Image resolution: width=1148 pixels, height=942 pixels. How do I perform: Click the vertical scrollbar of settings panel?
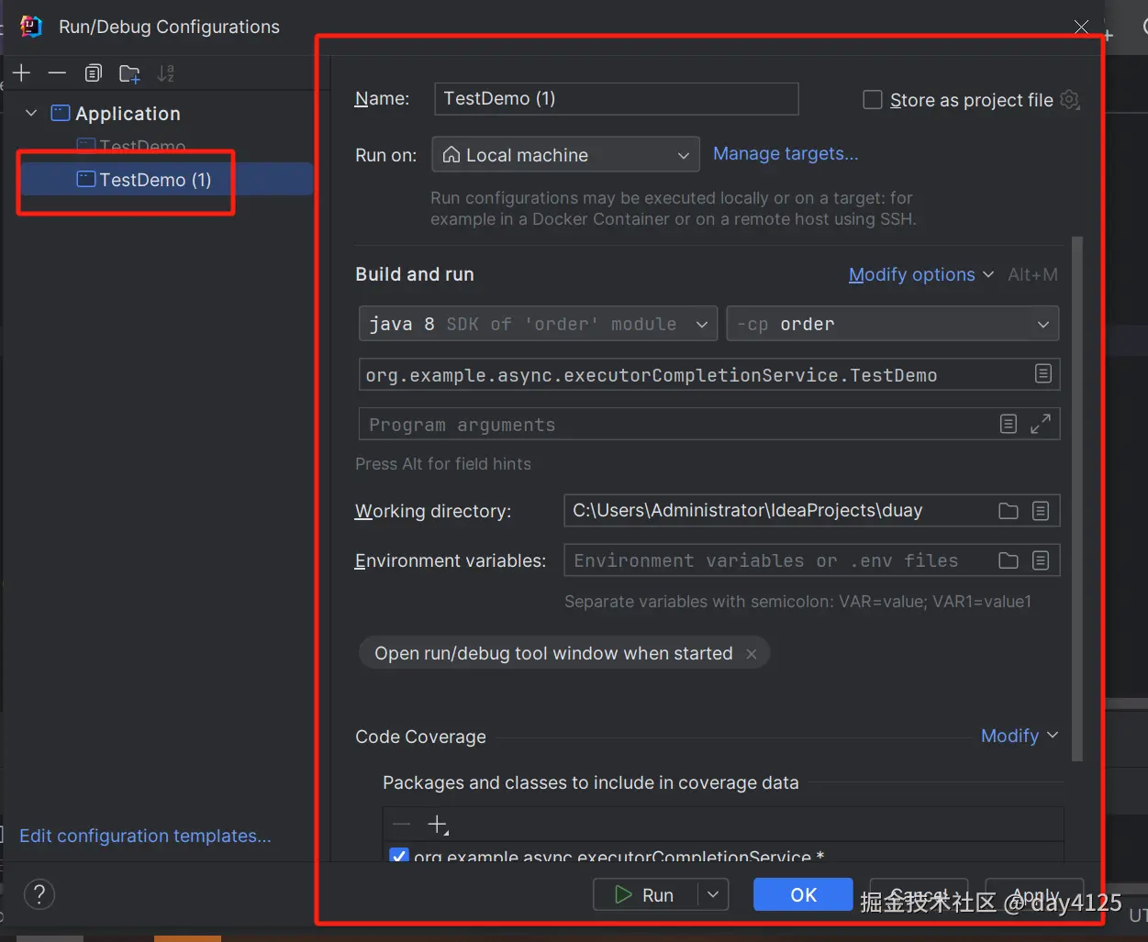[1077, 499]
